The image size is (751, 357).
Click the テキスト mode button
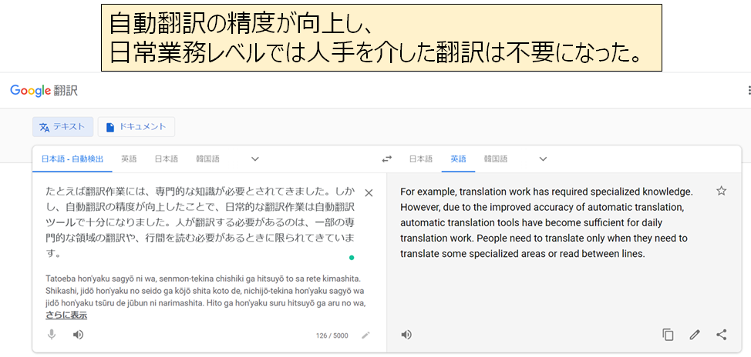62,127
